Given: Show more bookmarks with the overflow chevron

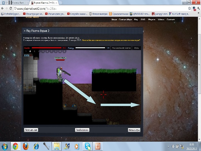Looking at the screenshot, I should 198,13.
